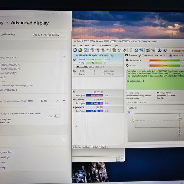Click the Unregistered link

[x=178, y=51]
